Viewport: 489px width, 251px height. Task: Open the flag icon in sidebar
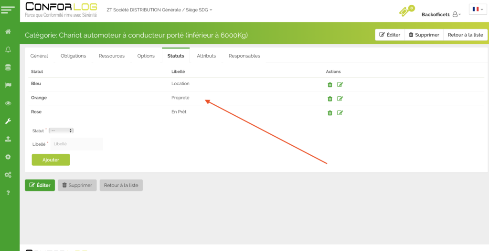click(8, 85)
